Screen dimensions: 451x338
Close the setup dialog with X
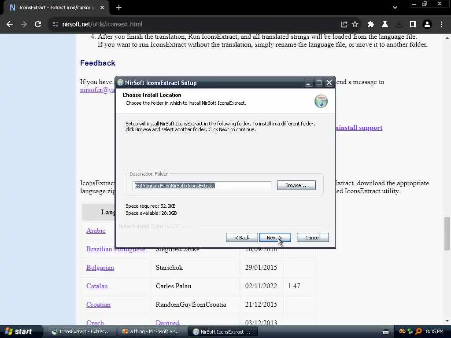(x=329, y=83)
